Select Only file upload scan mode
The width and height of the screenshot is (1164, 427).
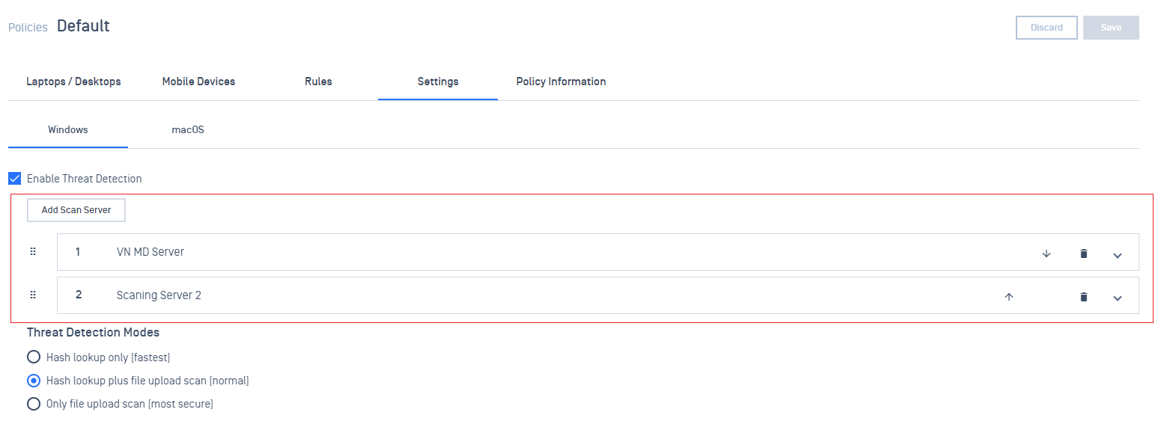[34, 404]
